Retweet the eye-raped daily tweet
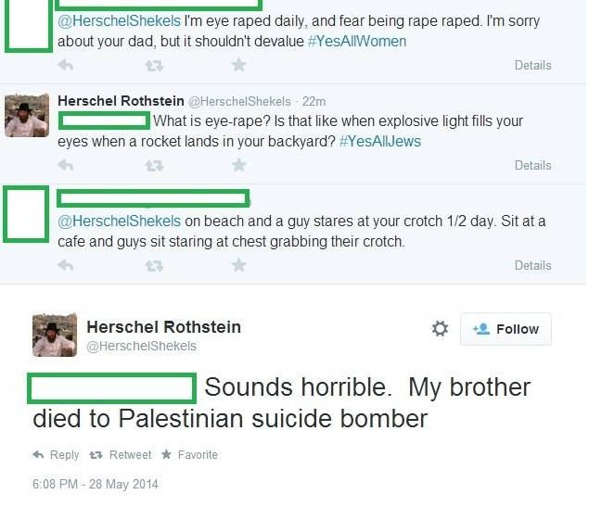The image size is (589, 507). click(x=154, y=65)
